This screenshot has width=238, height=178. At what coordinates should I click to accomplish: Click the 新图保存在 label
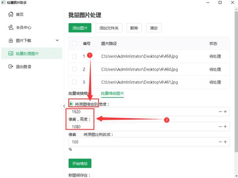[x=79, y=175]
